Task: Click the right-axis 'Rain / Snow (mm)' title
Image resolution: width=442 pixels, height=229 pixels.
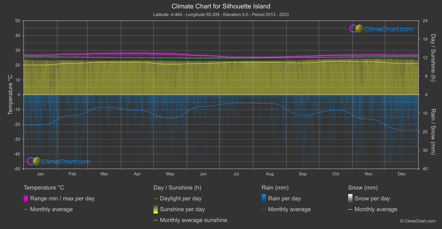Action: pos(433,132)
